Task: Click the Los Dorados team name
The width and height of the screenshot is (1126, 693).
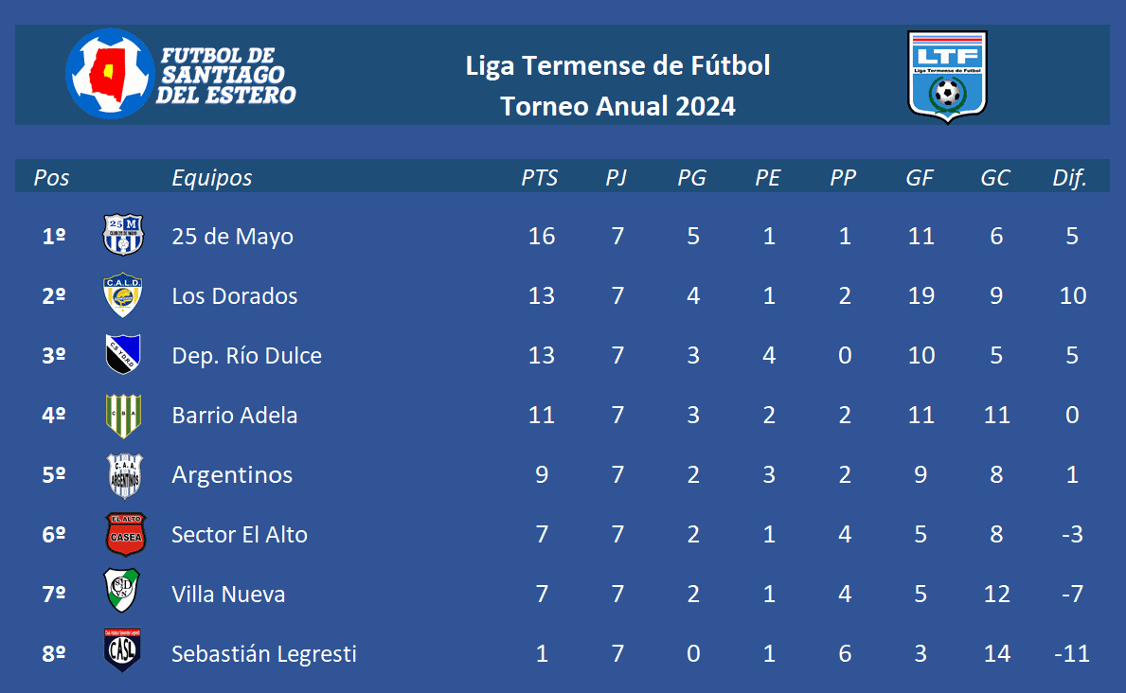Action: (234, 296)
